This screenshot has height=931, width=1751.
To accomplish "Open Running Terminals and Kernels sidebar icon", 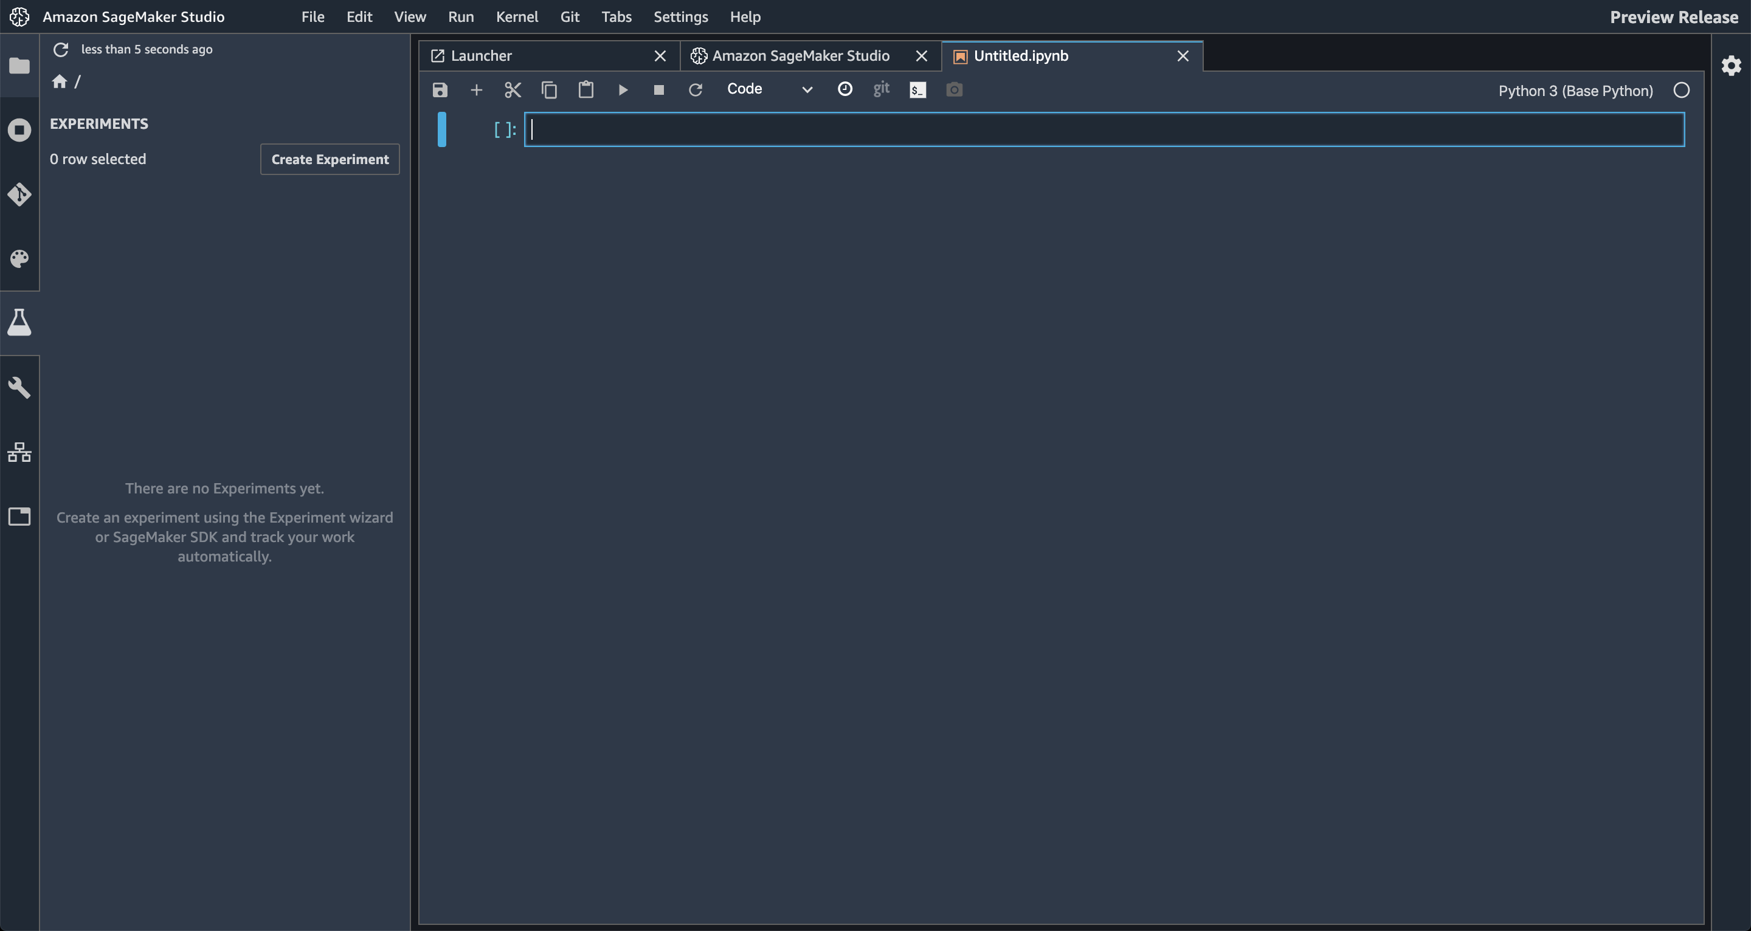I will point(19,130).
